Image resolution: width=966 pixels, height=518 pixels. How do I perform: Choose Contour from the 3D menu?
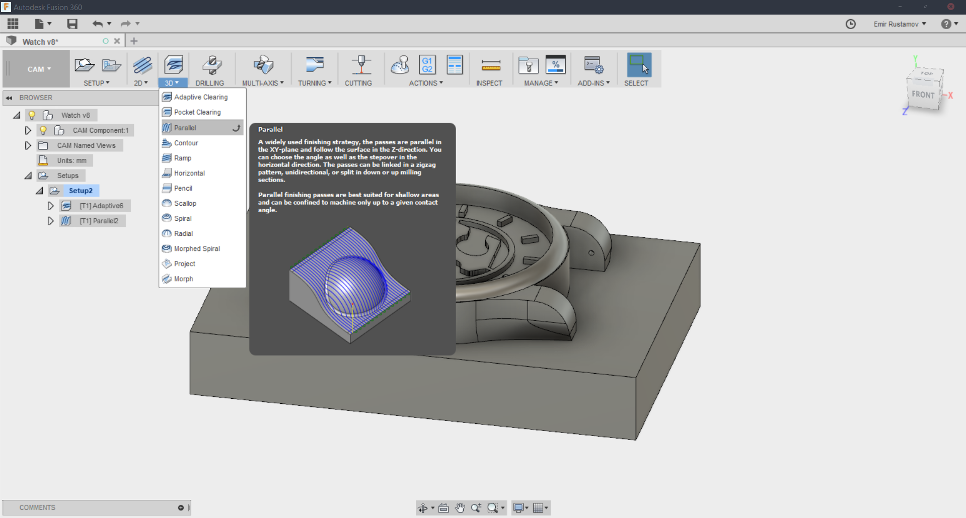[x=202, y=143]
